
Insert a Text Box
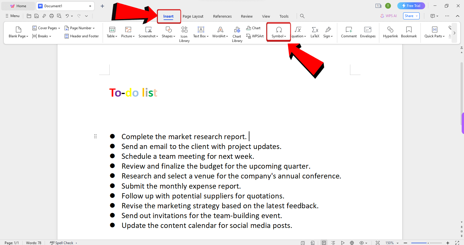coord(201,32)
